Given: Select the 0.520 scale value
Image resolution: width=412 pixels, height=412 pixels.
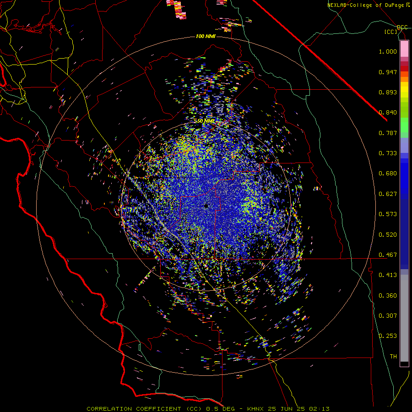Looking at the screenshot, I should click(x=388, y=235).
